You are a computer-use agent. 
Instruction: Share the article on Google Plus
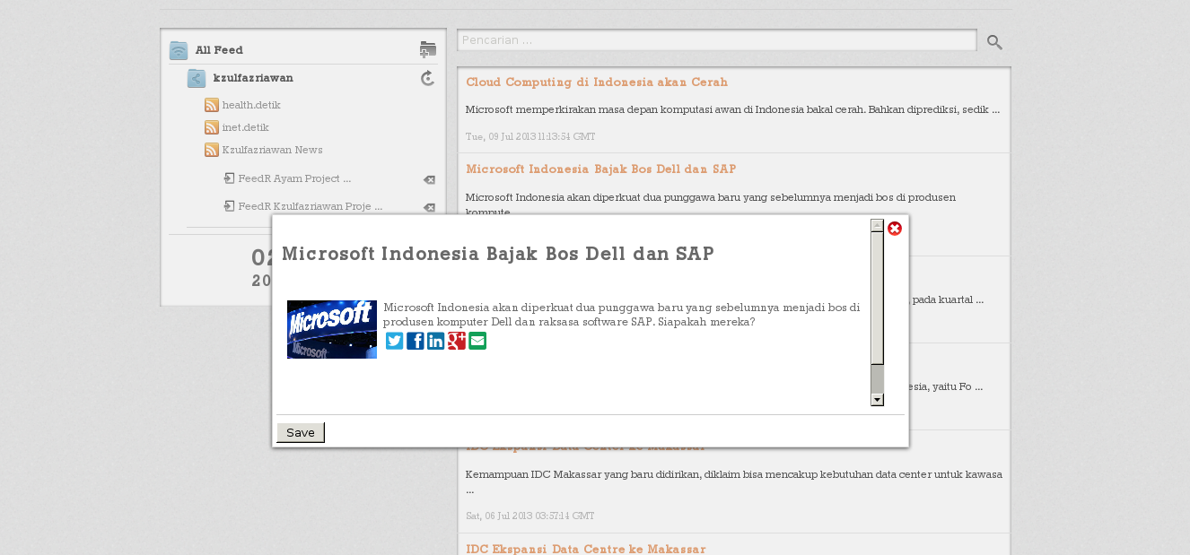click(457, 341)
